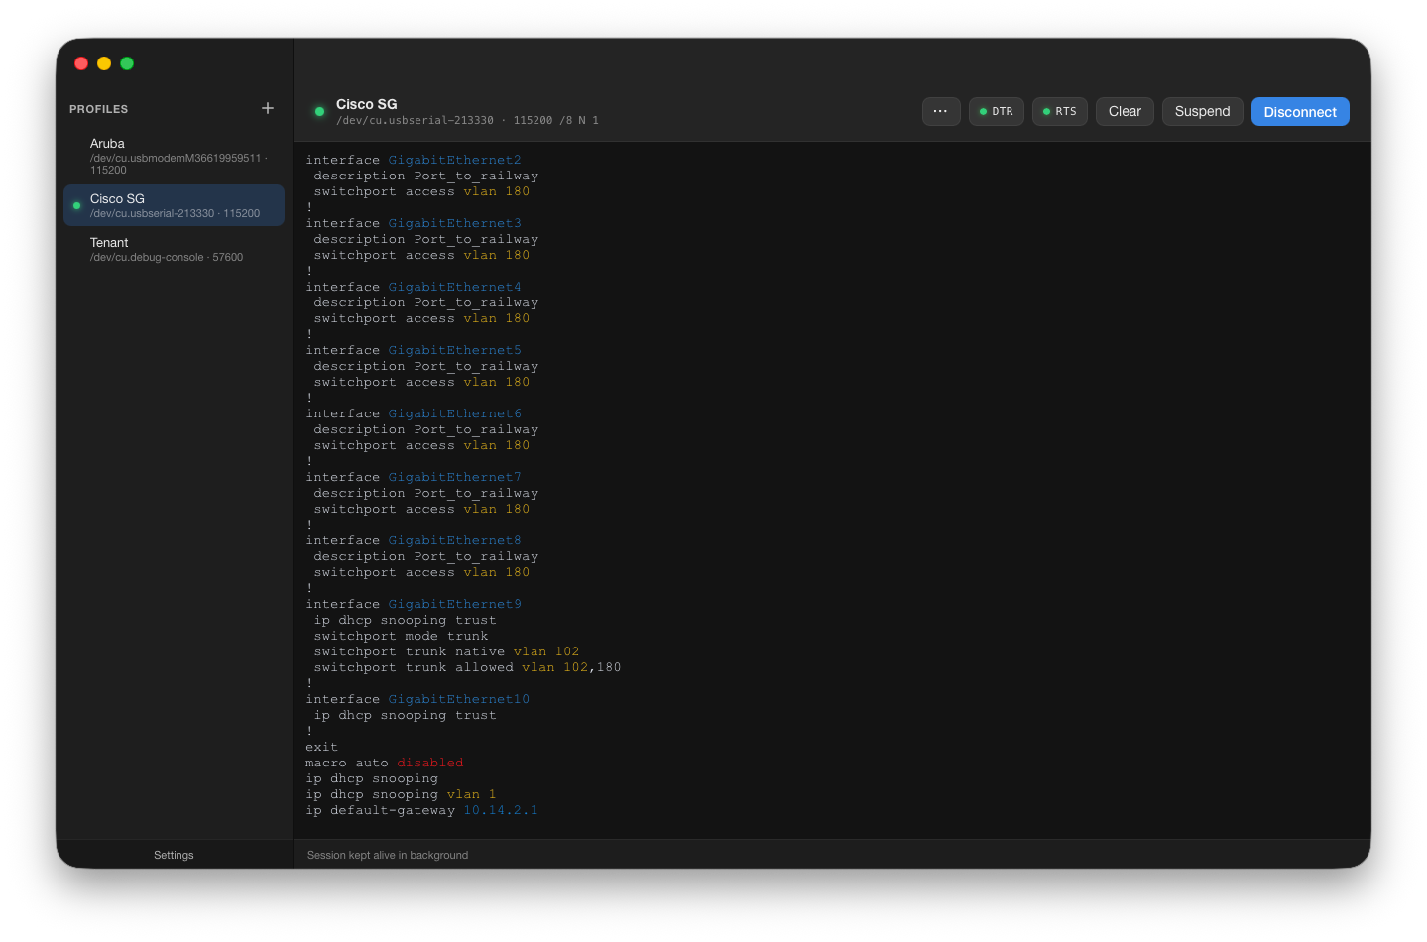This screenshot has width=1427, height=942.
Task: Select the GigabitEthernet9 interface text in terminal
Action: 454,603
